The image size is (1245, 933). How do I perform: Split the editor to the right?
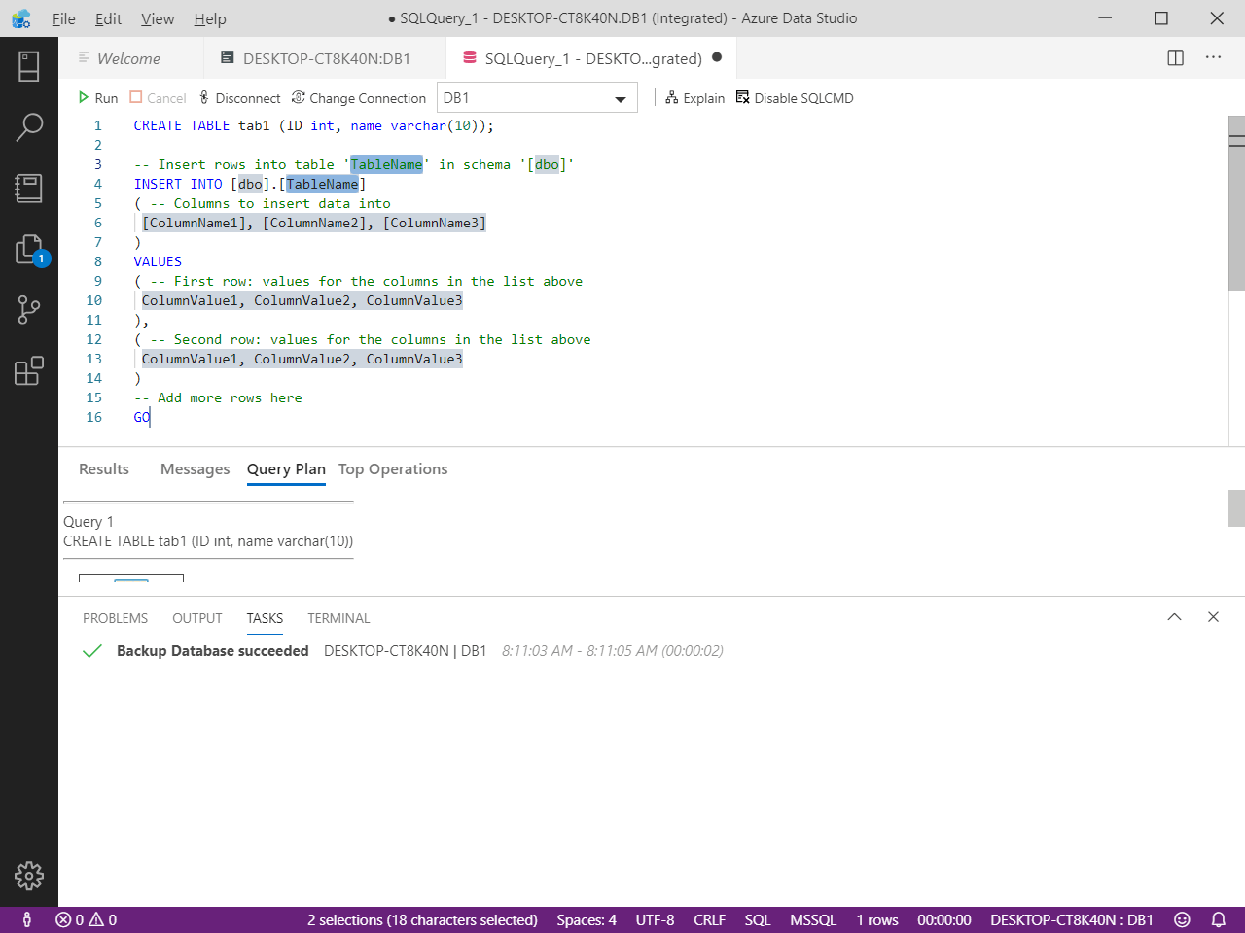[1176, 57]
